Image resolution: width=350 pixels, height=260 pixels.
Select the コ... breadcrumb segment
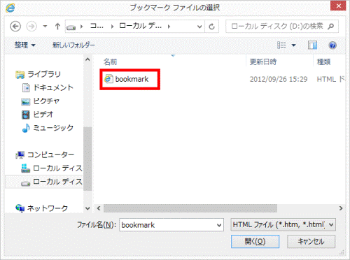coord(97,26)
